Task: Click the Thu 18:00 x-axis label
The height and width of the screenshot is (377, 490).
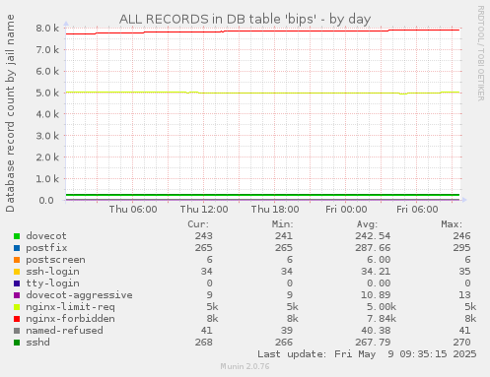Action: (x=275, y=210)
